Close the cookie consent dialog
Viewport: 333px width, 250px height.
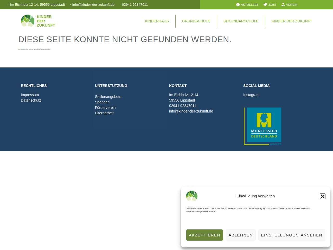click(322, 196)
